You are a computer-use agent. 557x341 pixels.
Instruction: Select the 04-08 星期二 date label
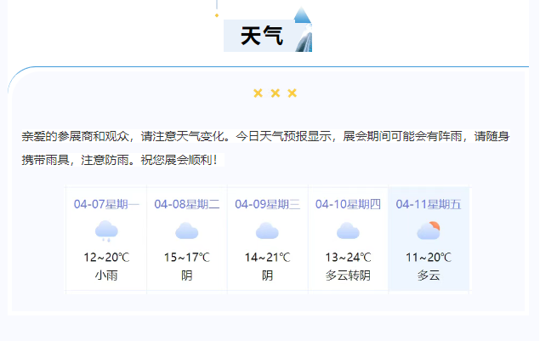coord(187,204)
